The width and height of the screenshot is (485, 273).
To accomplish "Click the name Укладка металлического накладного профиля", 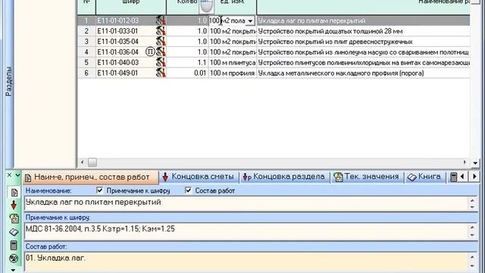I will point(341,73).
